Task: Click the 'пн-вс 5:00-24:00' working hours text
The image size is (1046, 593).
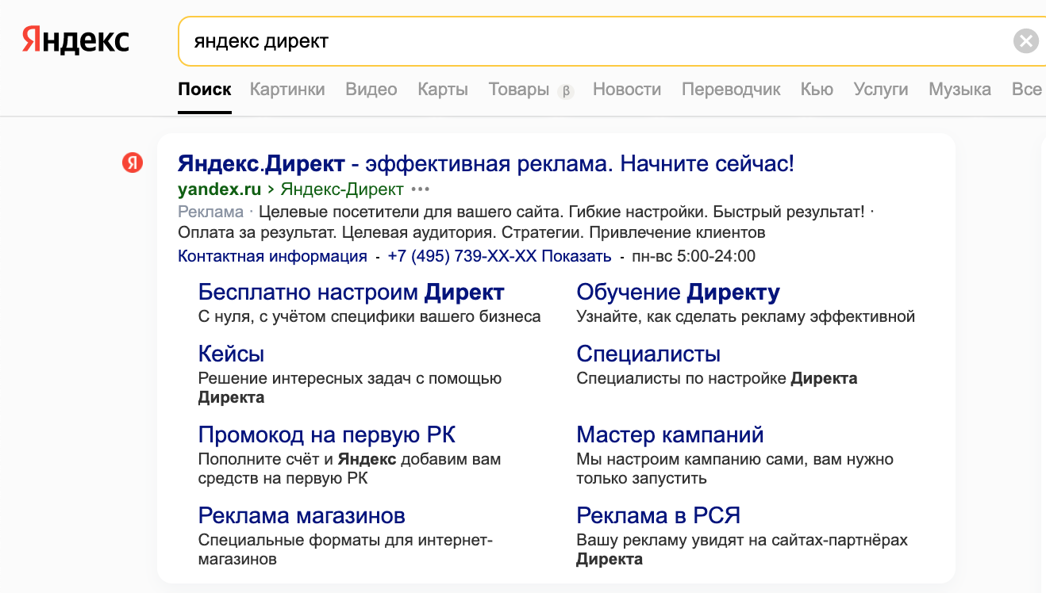Action: pyautogui.click(x=693, y=256)
